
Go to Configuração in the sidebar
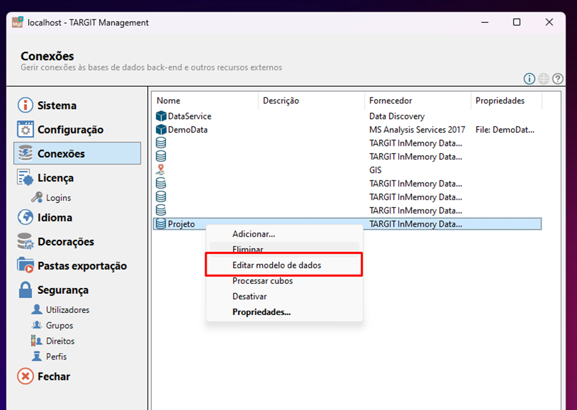click(x=70, y=130)
